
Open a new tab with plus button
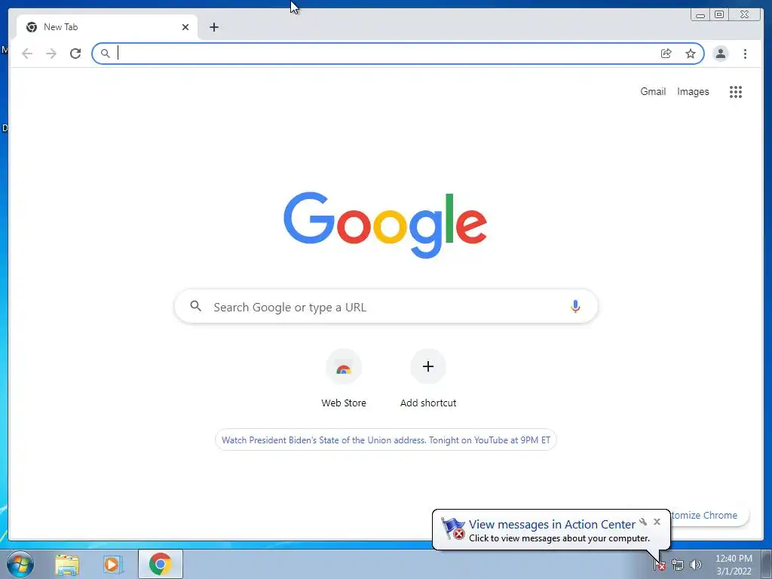coord(213,27)
